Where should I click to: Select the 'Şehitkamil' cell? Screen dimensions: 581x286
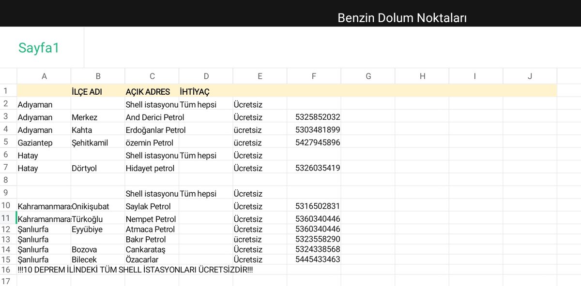(x=98, y=143)
